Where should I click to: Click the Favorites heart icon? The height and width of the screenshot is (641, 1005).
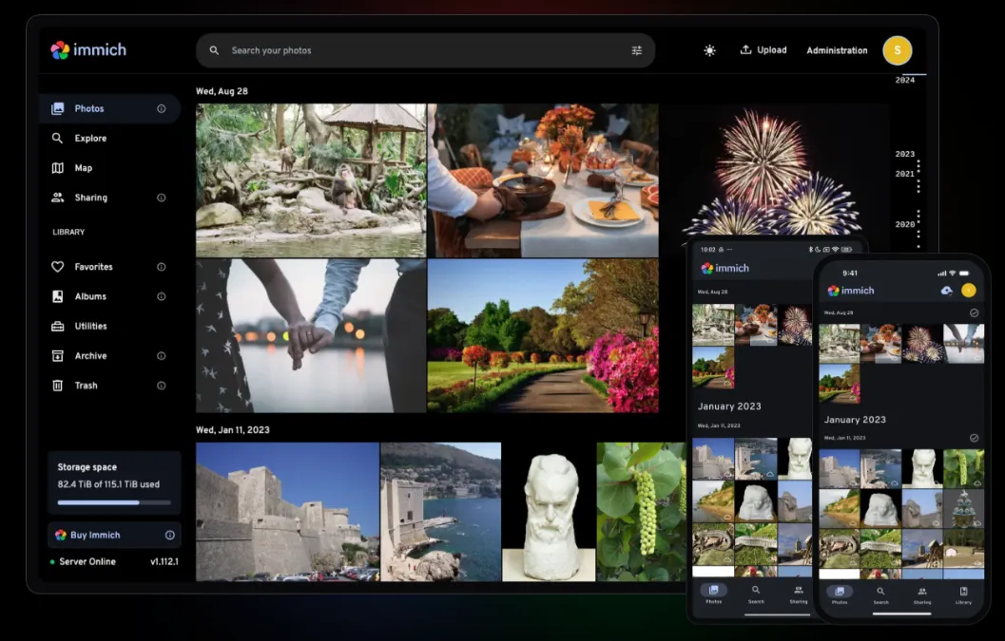[58, 267]
